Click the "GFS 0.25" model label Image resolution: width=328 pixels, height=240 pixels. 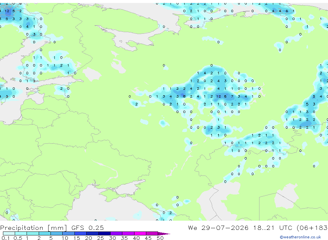tap(88, 228)
